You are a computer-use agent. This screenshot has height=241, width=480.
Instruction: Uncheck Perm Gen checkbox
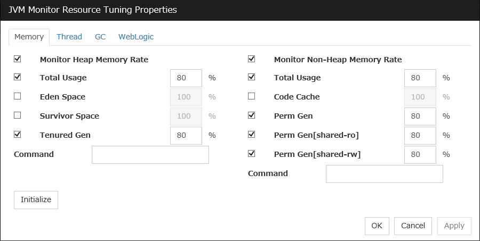252,115
